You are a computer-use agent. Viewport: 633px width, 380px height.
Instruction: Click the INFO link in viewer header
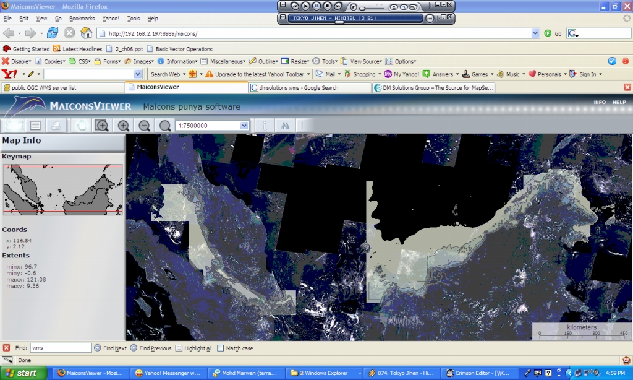pos(600,102)
